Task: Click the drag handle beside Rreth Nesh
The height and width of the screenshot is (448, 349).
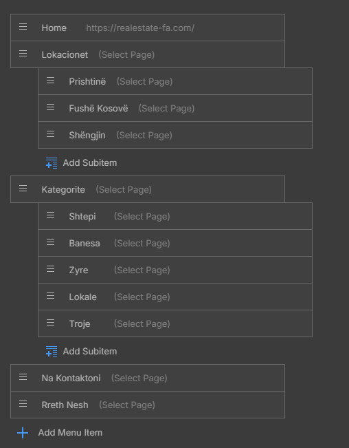Action: [23, 404]
